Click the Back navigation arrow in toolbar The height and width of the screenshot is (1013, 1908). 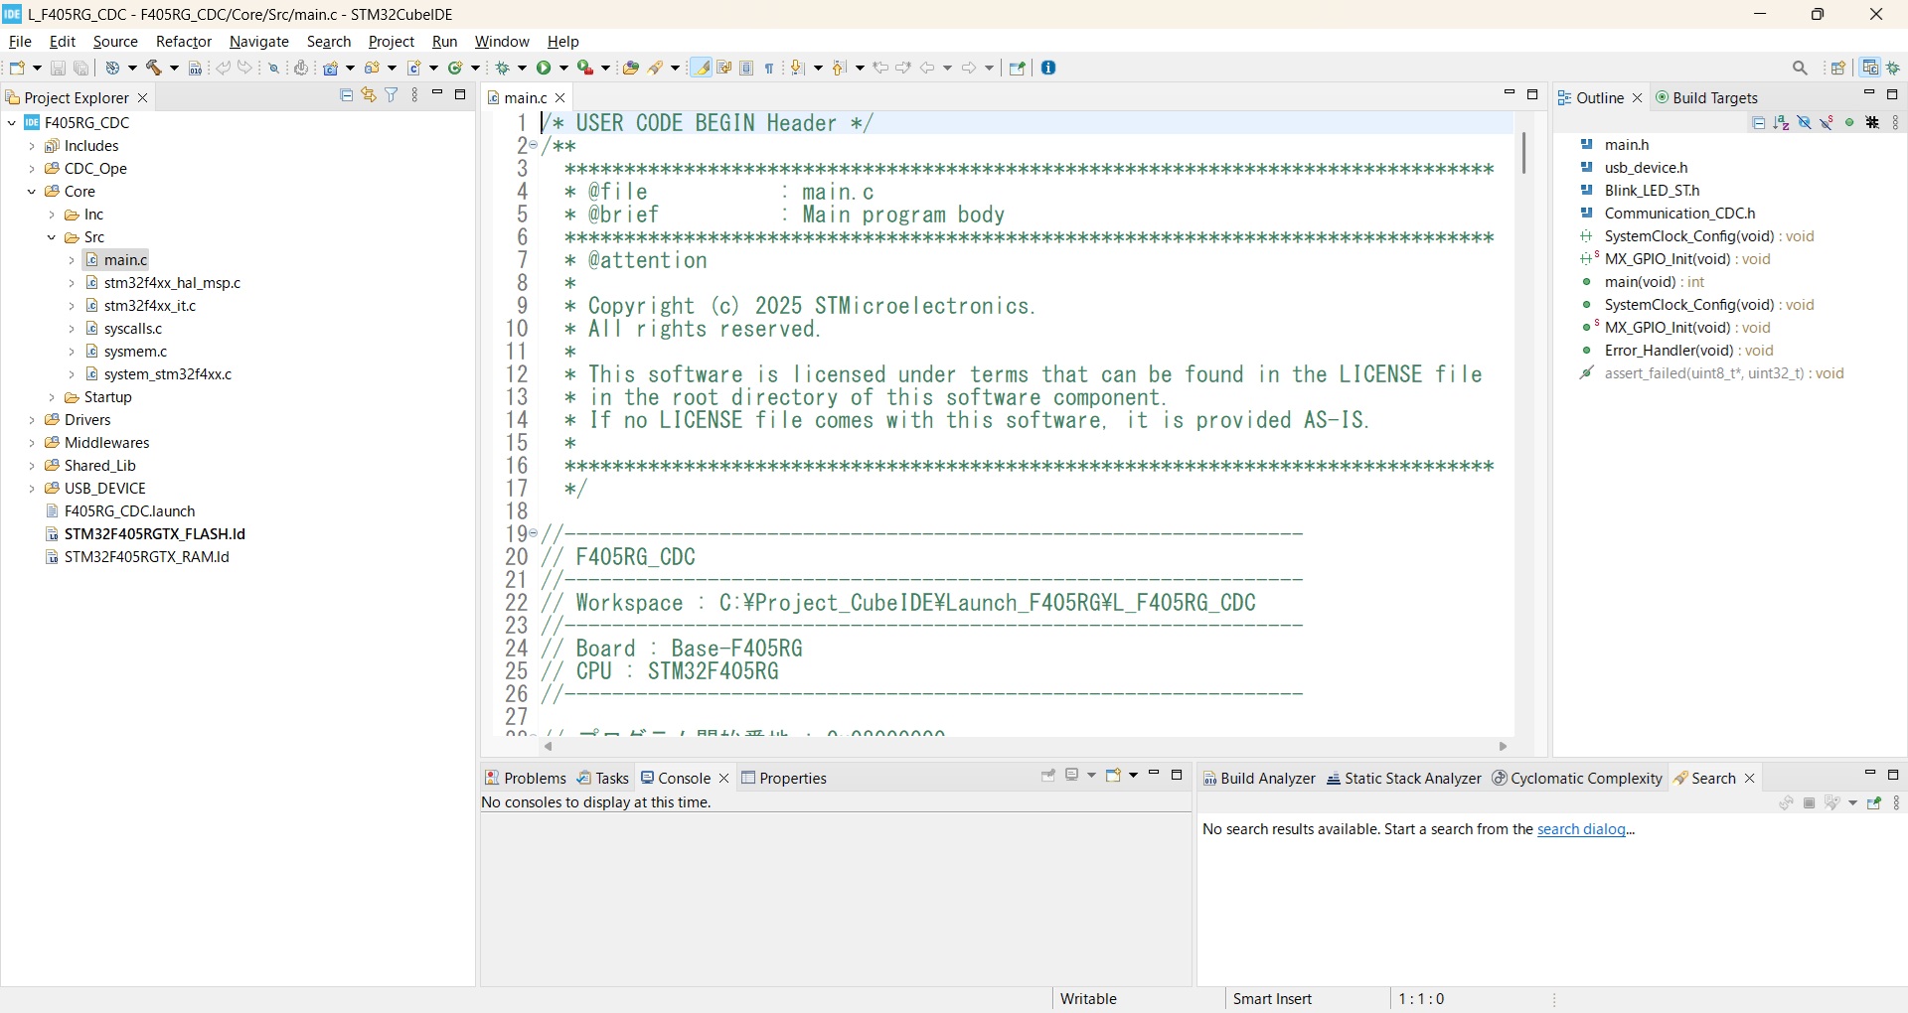click(927, 68)
